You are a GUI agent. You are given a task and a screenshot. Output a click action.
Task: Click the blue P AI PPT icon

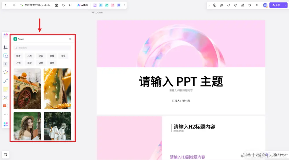101,5
